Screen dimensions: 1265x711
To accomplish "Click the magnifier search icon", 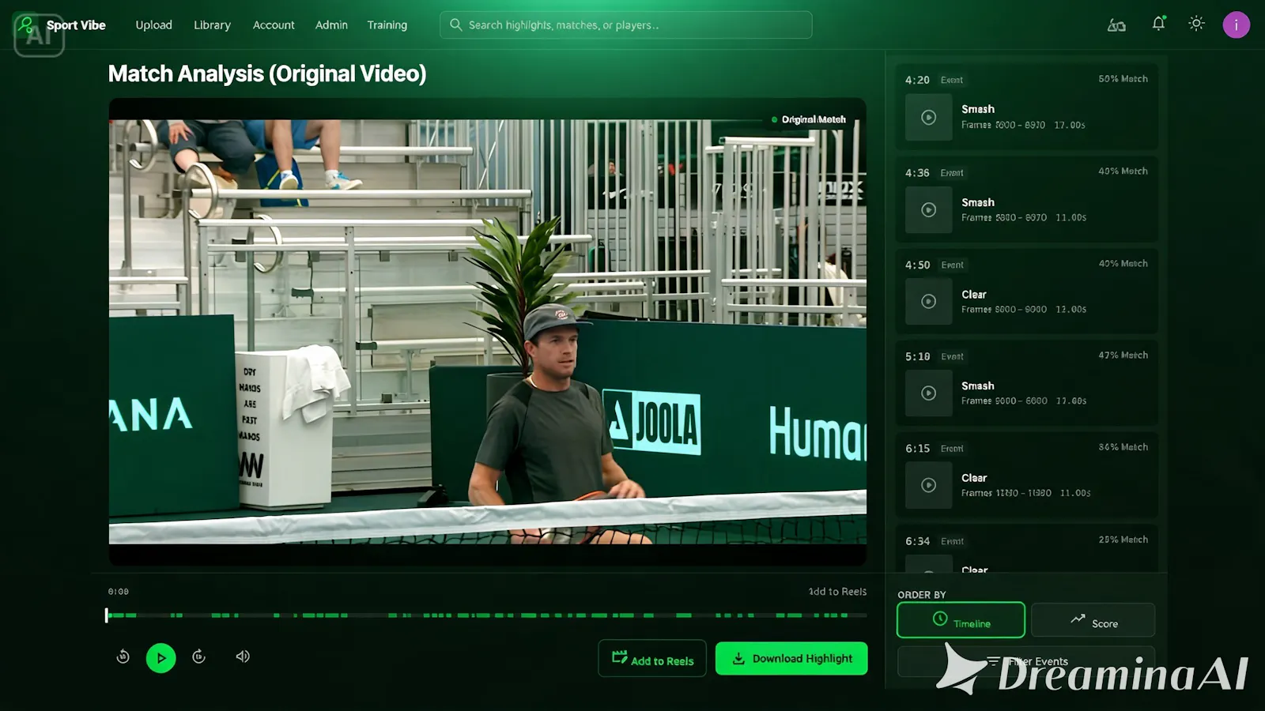I will (x=455, y=24).
